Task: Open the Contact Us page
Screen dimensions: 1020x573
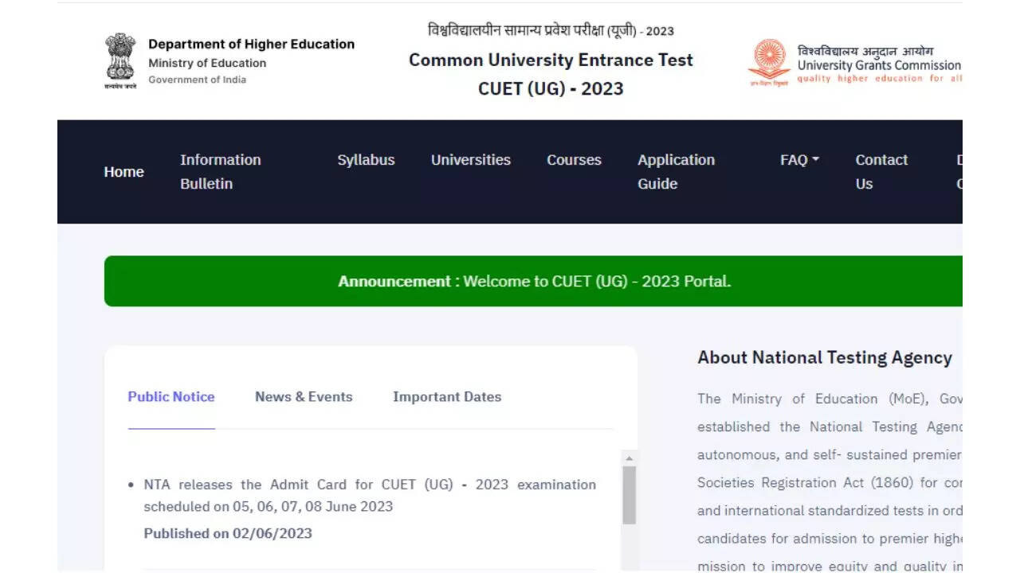Action: pos(881,172)
